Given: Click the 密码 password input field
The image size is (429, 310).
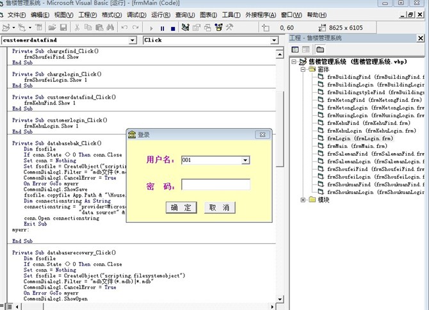Looking at the screenshot, I should (216, 184).
